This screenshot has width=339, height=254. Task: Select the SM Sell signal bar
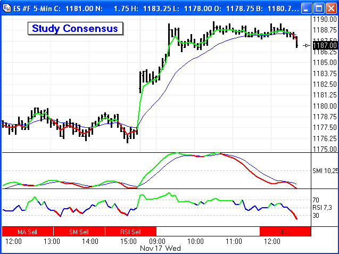[79, 232]
